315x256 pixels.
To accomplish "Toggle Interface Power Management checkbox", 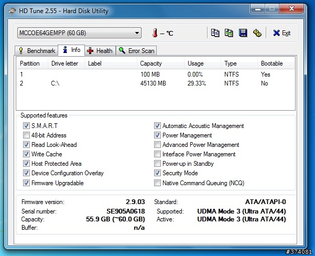I will (157, 154).
